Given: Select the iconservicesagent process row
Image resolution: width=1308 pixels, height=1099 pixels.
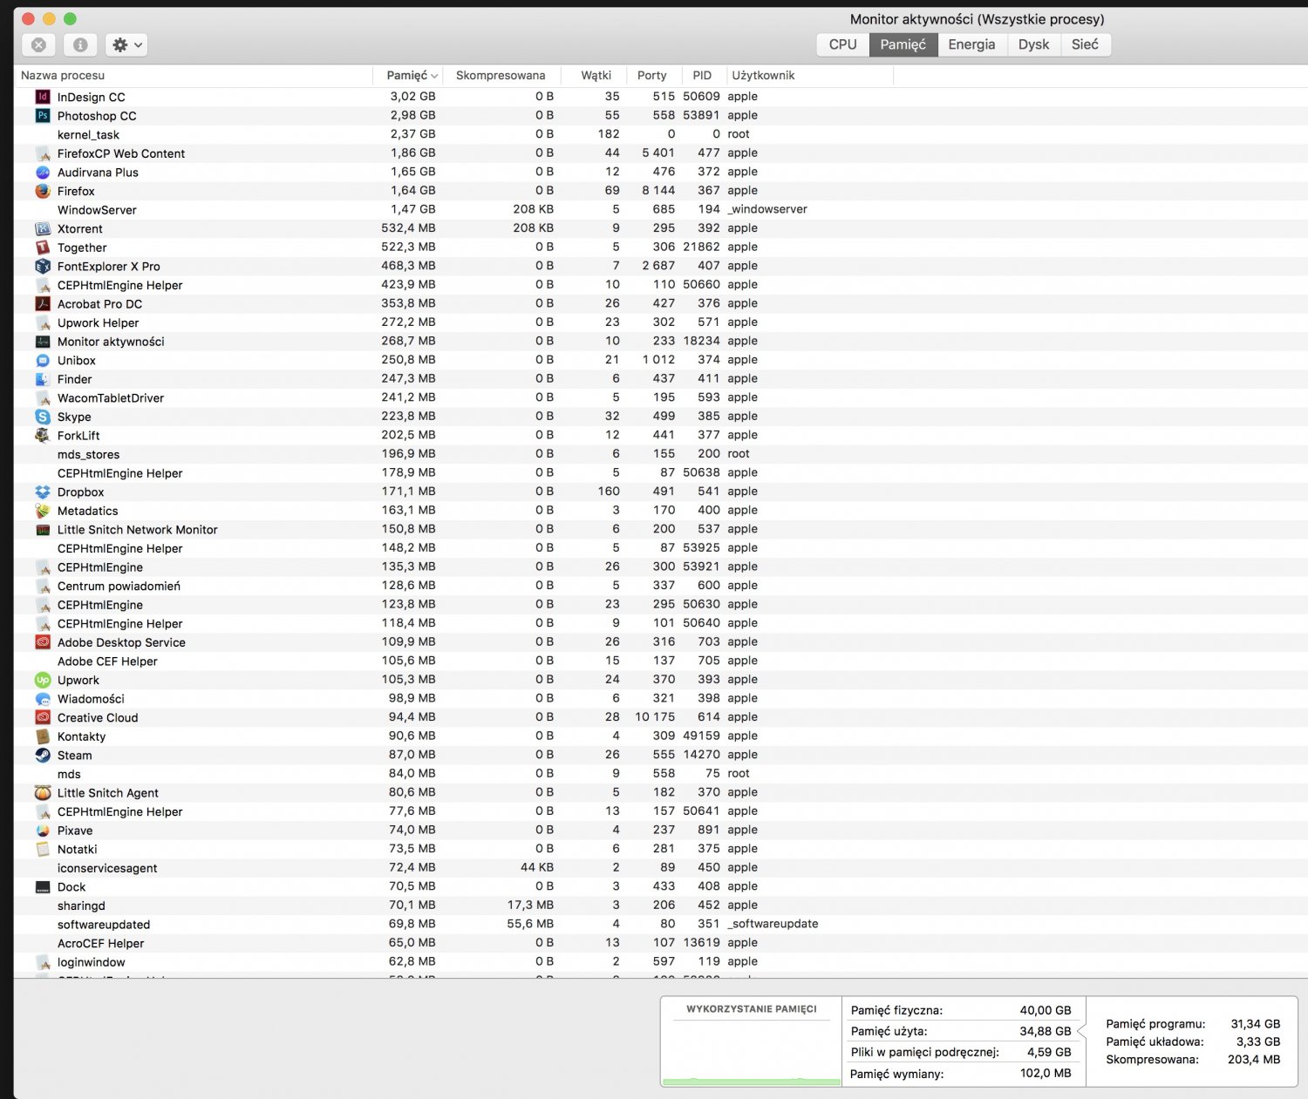Looking at the screenshot, I should 661,868.
